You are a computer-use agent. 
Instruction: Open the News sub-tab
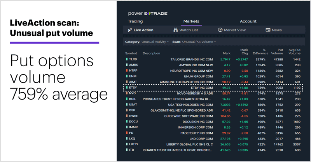pos(274,30)
